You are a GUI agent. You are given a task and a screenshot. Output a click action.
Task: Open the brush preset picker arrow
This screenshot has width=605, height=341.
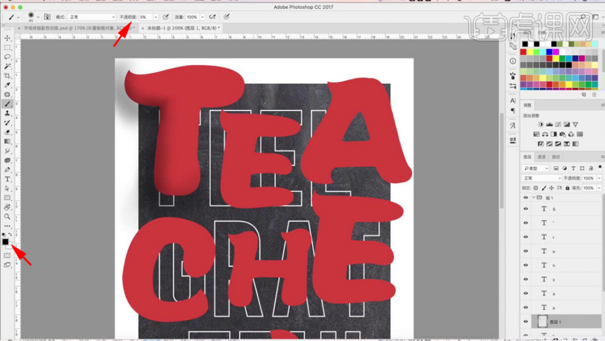38,17
